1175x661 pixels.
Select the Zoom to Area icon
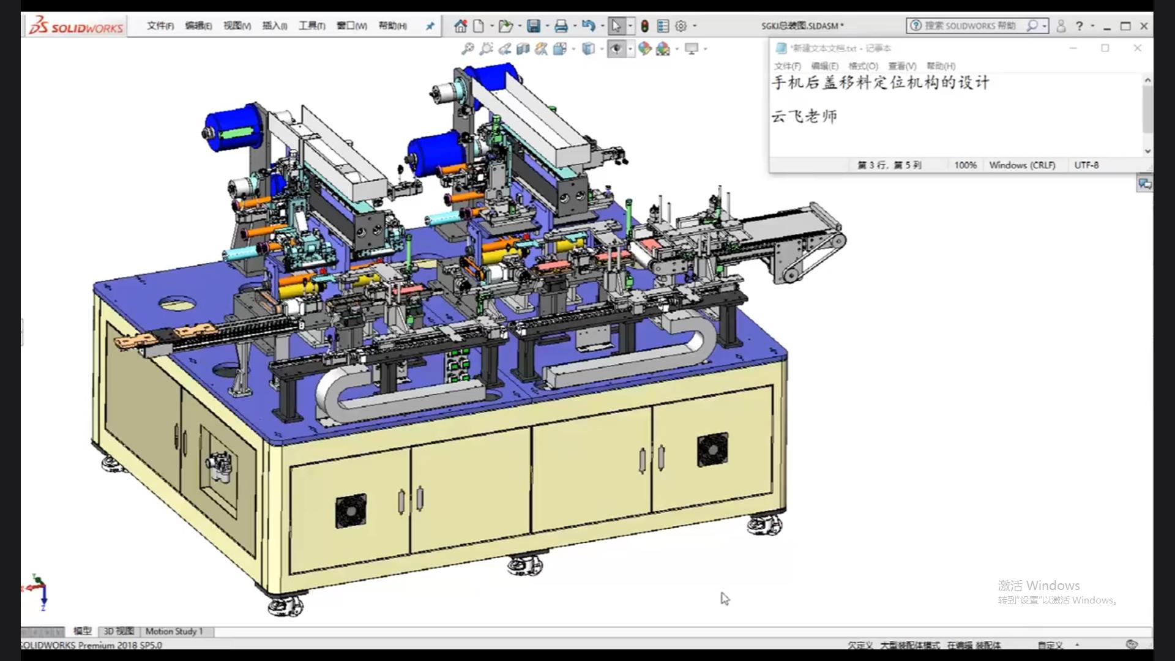tap(486, 48)
